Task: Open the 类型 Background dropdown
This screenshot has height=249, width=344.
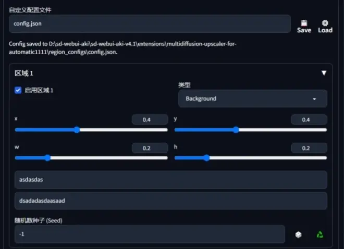Action: click(253, 98)
